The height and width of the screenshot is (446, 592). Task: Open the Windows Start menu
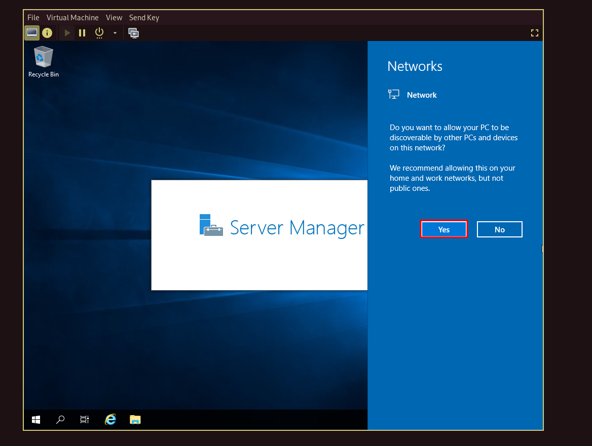[x=36, y=420]
